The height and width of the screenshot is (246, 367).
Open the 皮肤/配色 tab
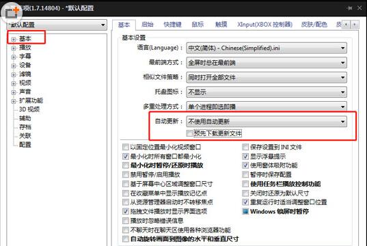coord(314,25)
